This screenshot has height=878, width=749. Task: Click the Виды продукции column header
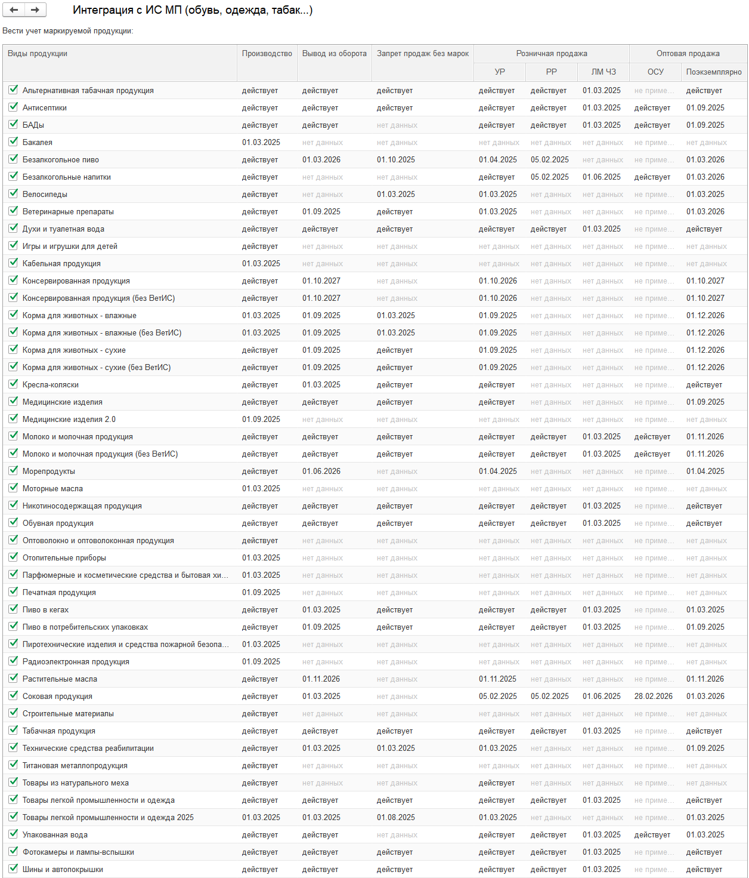38,54
